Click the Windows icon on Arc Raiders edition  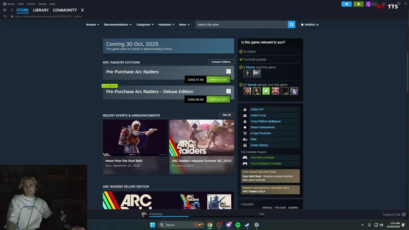[228, 72]
